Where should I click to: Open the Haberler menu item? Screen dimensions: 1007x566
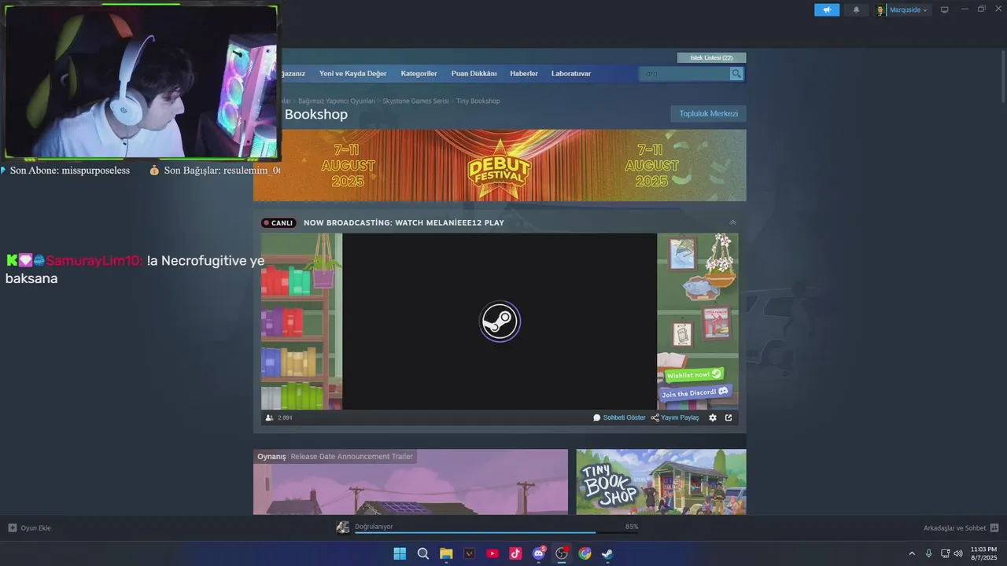click(524, 73)
